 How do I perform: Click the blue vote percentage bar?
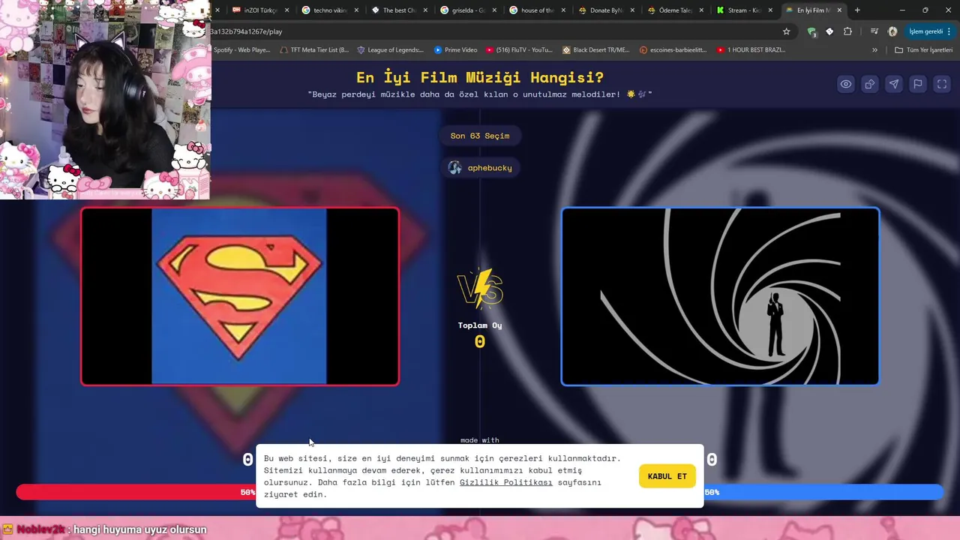tap(823, 492)
